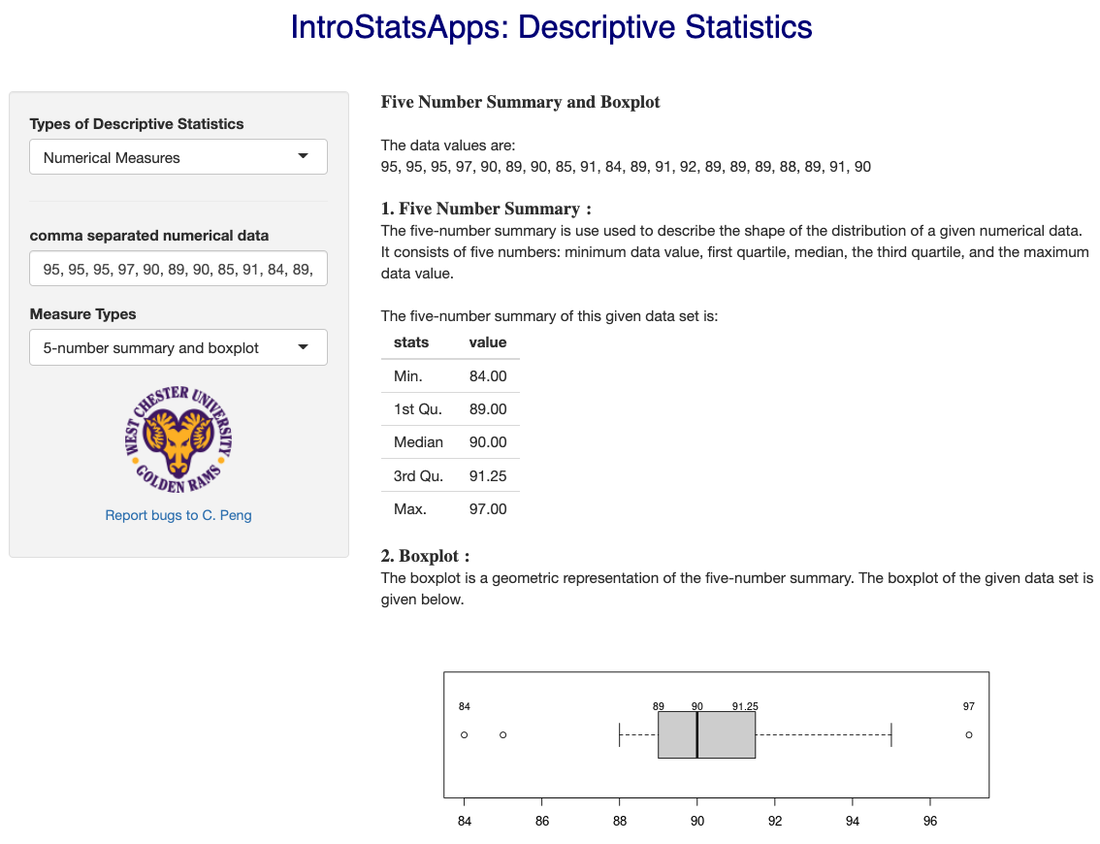Click the boxplot's gray box

pyautogui.click(x=728, y=735)
